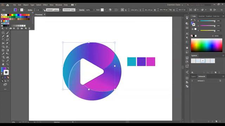The image size is (225, 126).
Task: Click the hex color input field
Action: [218, 36]
